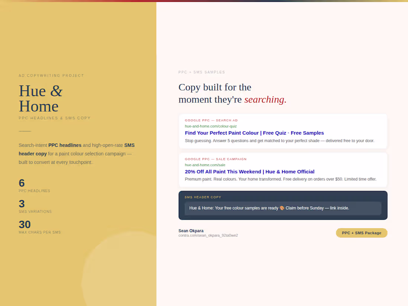Click the contra.com/sean_okpara profile link
408x306 pixels.
tap(208, 236)
